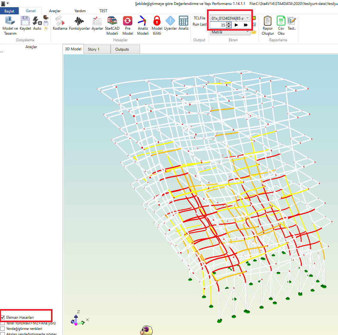Image resolution: width=338 pixels, height=335 pixels.
Task: Expand the Metrik units dropdown
Action: pyautogui.click(x=247, y=32)
